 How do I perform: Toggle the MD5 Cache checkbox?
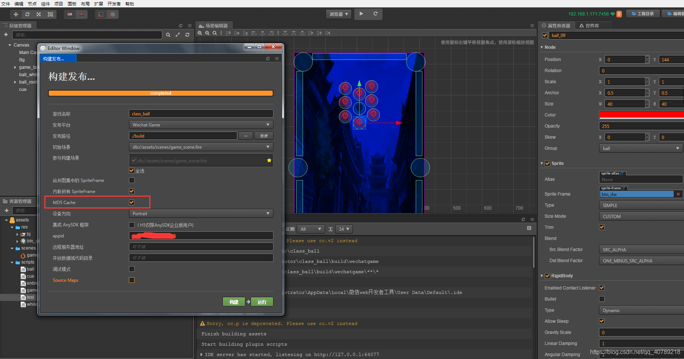pyautogui.click(x=132, y=202)
